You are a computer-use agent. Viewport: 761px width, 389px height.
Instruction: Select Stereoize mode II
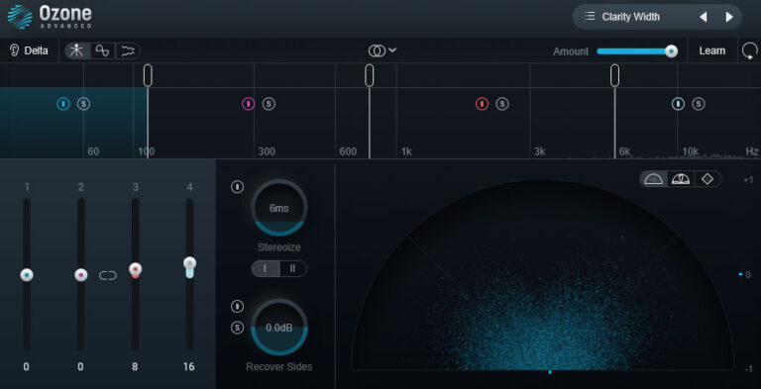pyautogui.click(x=292, y=268)
